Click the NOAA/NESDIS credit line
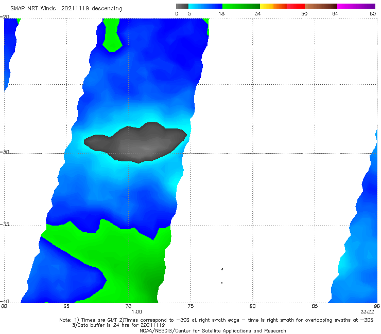 (x=213, y=330)
